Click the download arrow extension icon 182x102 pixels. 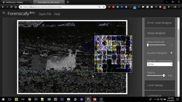click(169, 7)
